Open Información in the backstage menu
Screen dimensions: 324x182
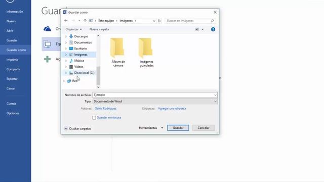pyautogui.click(x=15, y=12)
